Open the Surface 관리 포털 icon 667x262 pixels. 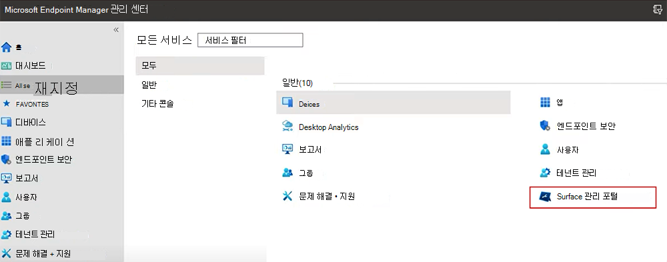[545, 197]
